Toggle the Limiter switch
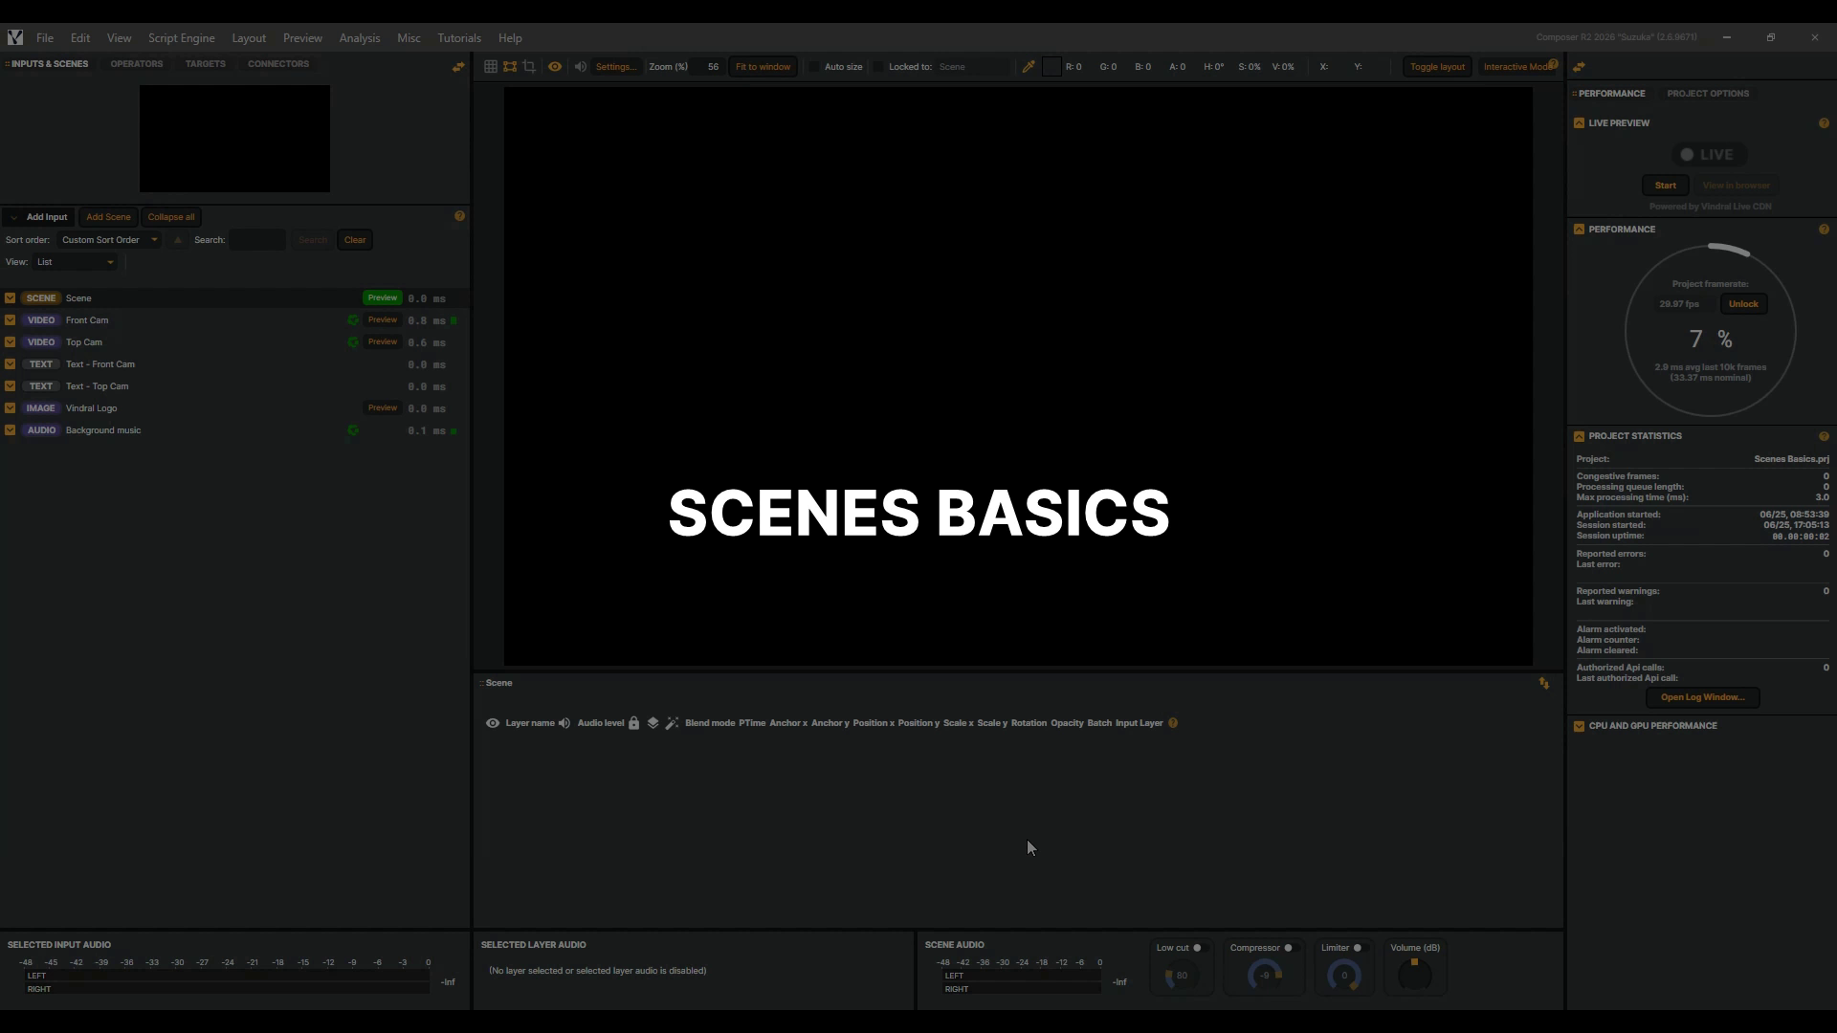Screen dimensions: 1837x1033 (1360, 948)
